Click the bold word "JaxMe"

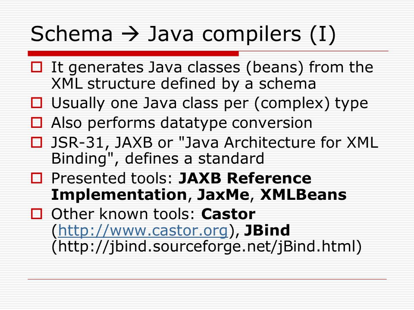coord(223,195)
